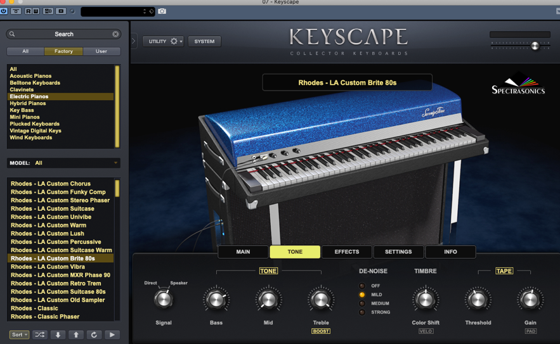
Task: Toggle Color Shift VELO button
Action: pyautogui.click(x=426, y=331)
